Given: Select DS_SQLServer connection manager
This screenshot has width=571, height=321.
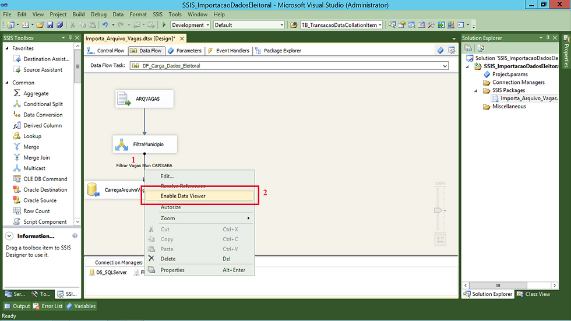Looking at the screenshot, I should tap(108, 272).
